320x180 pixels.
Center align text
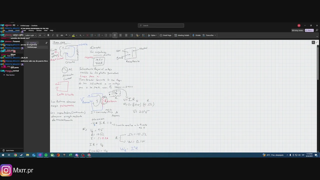(120, 35)
